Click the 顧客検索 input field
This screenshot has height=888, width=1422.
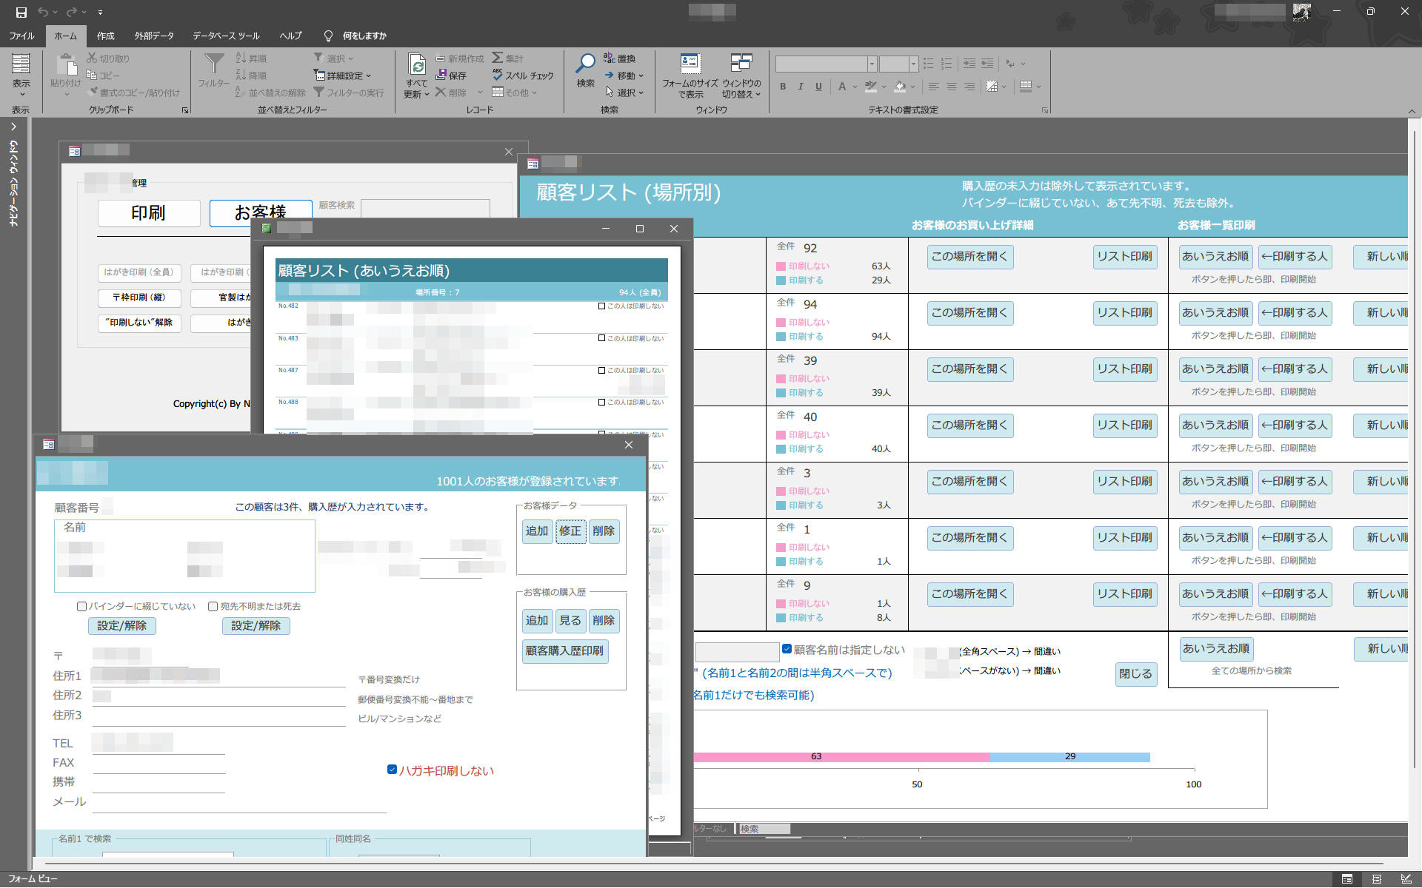coord(425,208)
